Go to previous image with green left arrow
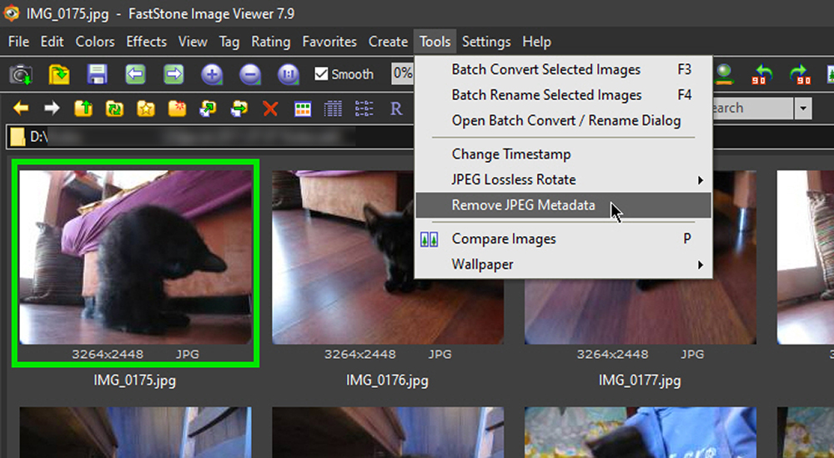 [136, 75]
